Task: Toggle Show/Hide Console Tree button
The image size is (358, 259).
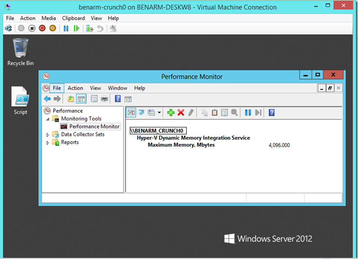Action: [81, 99]
